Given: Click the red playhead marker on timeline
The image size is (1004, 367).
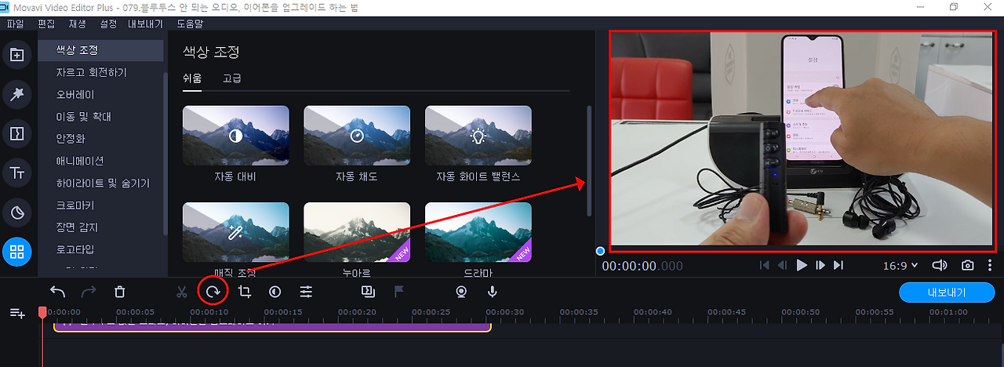Looking at the screenshot, I should [x=42, y=312].
